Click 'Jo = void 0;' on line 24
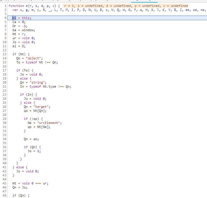This screenshot has height=198, width=207. coord(35,99)
